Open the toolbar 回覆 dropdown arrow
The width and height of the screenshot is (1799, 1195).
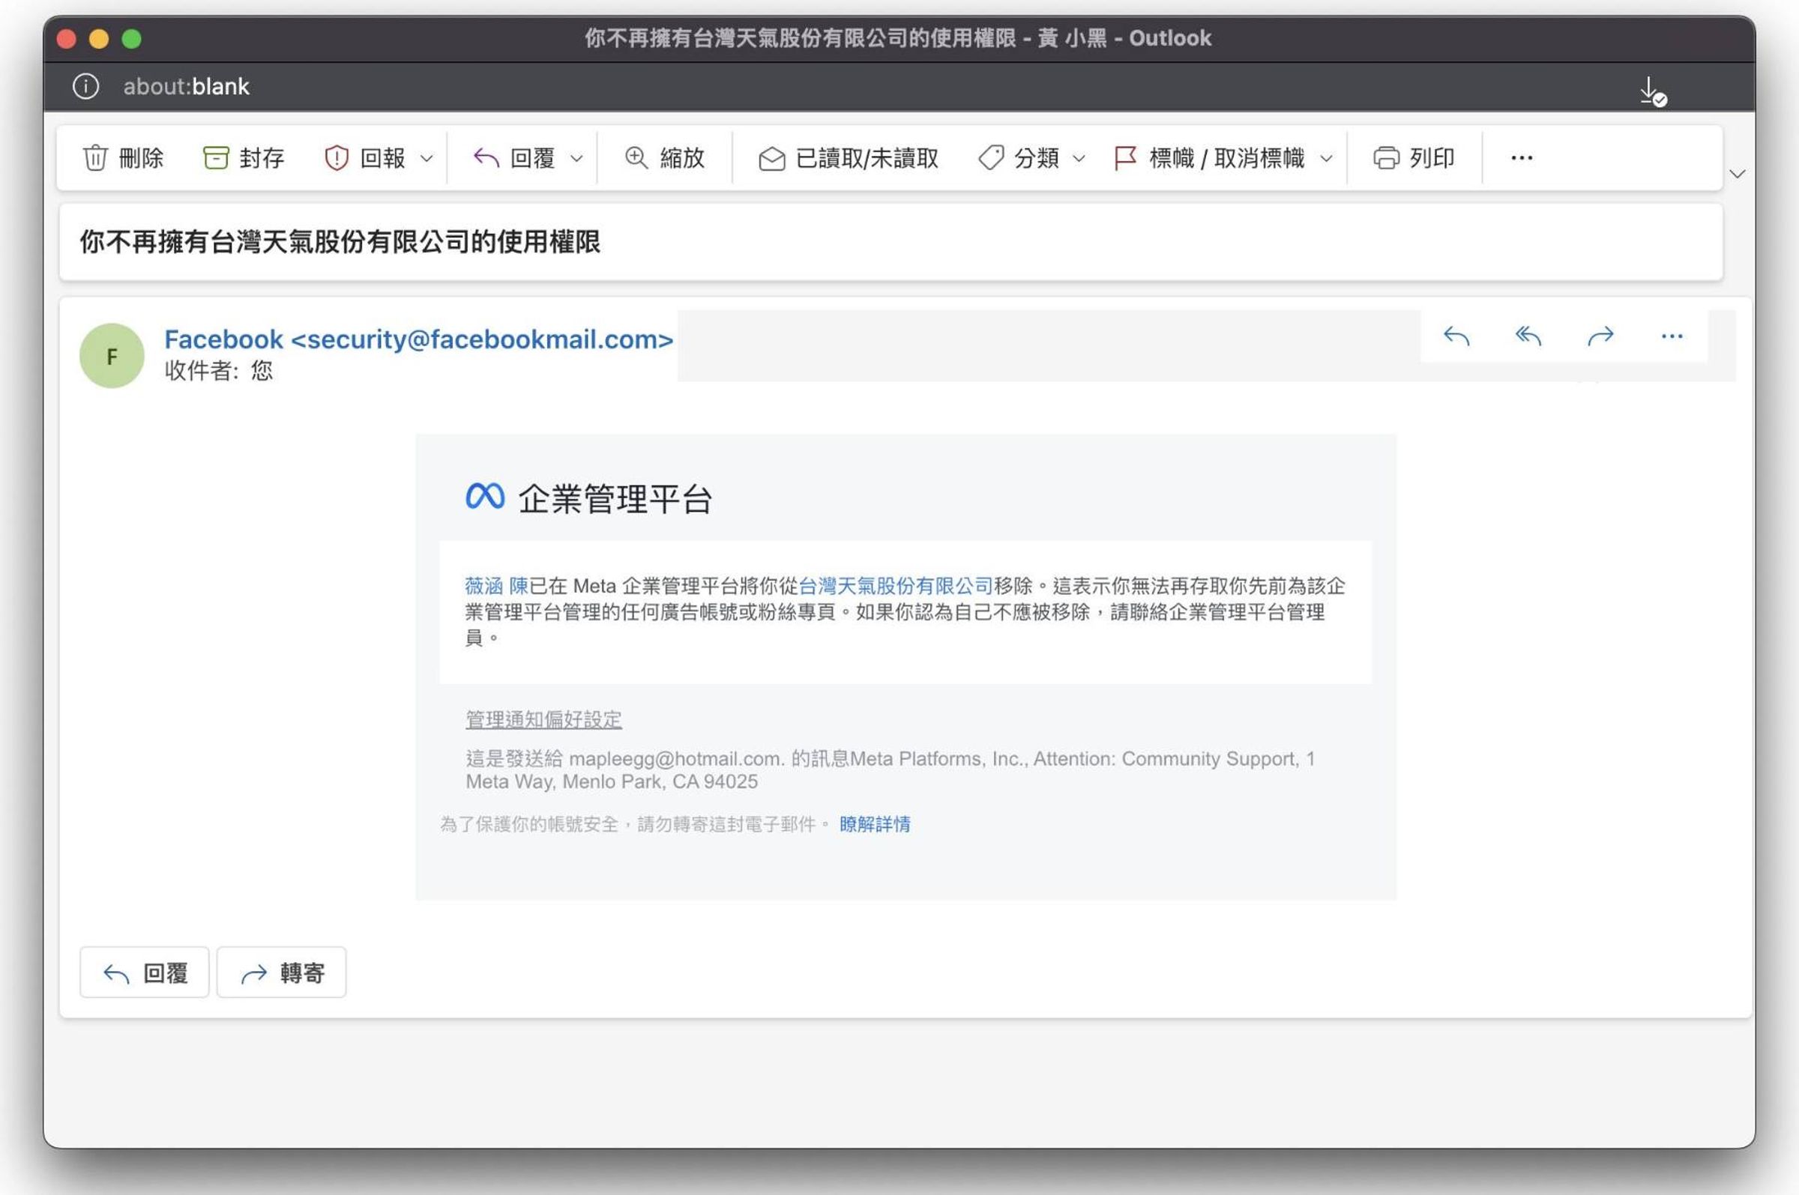point(577,159)
